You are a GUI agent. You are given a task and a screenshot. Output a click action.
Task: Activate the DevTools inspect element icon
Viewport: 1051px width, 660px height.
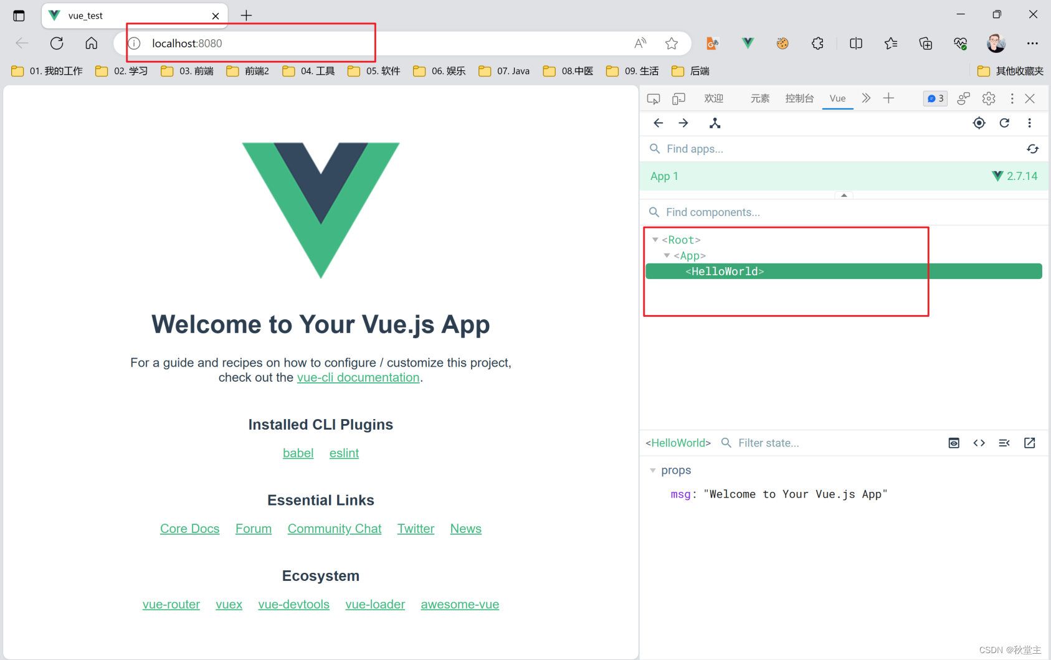click(x=654, y=98)
